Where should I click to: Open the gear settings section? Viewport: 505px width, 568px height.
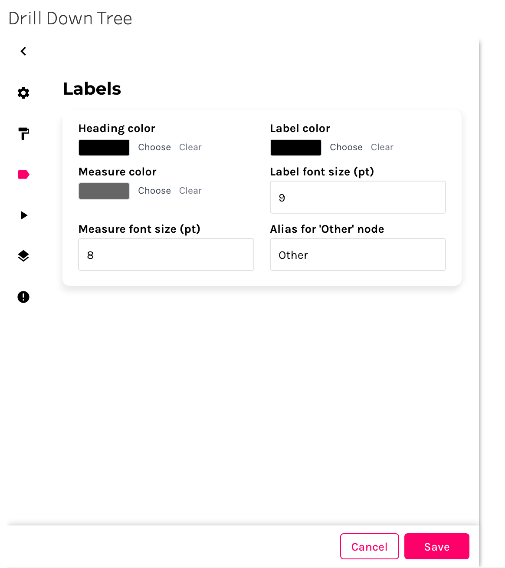[x=23, y=92]
